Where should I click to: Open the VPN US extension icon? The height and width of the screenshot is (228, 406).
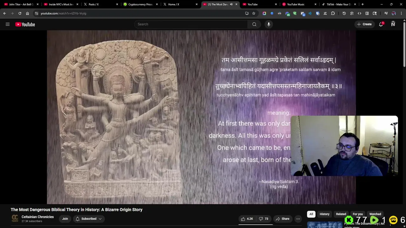coord(287,13)
